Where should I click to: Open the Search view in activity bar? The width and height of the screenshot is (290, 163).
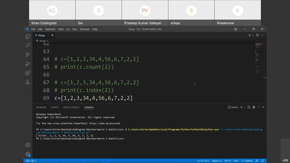[x=28, y=45]
